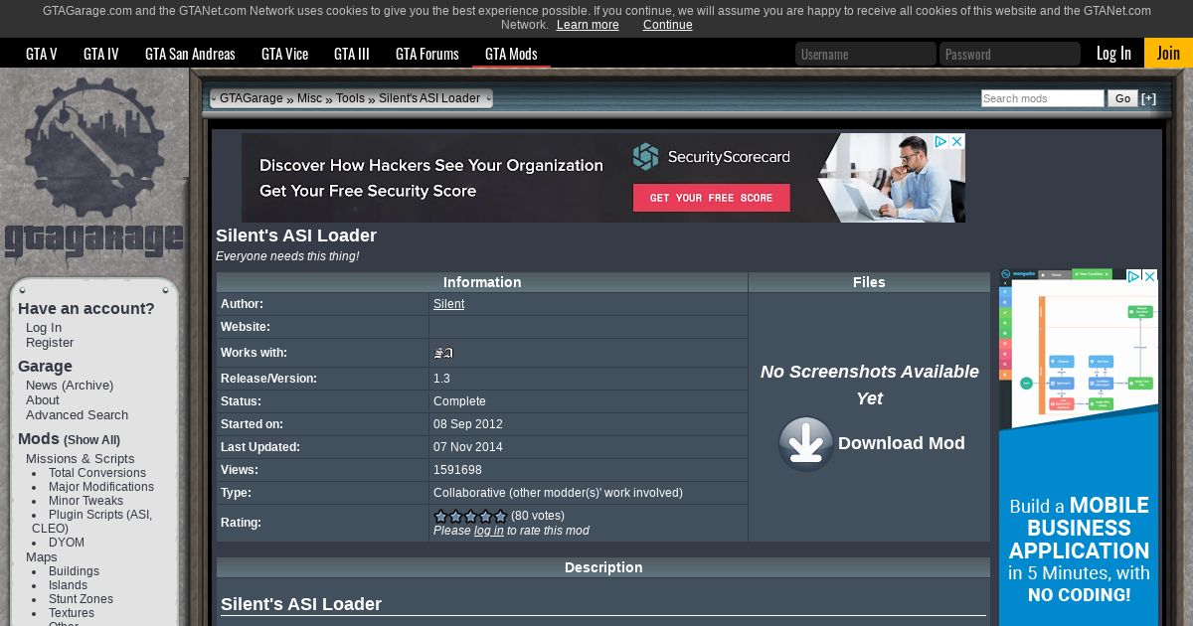Image resolution: width=1193 pixels, height=626 pixels.
Task: Click the Complete status value
Action: [459, 401]
